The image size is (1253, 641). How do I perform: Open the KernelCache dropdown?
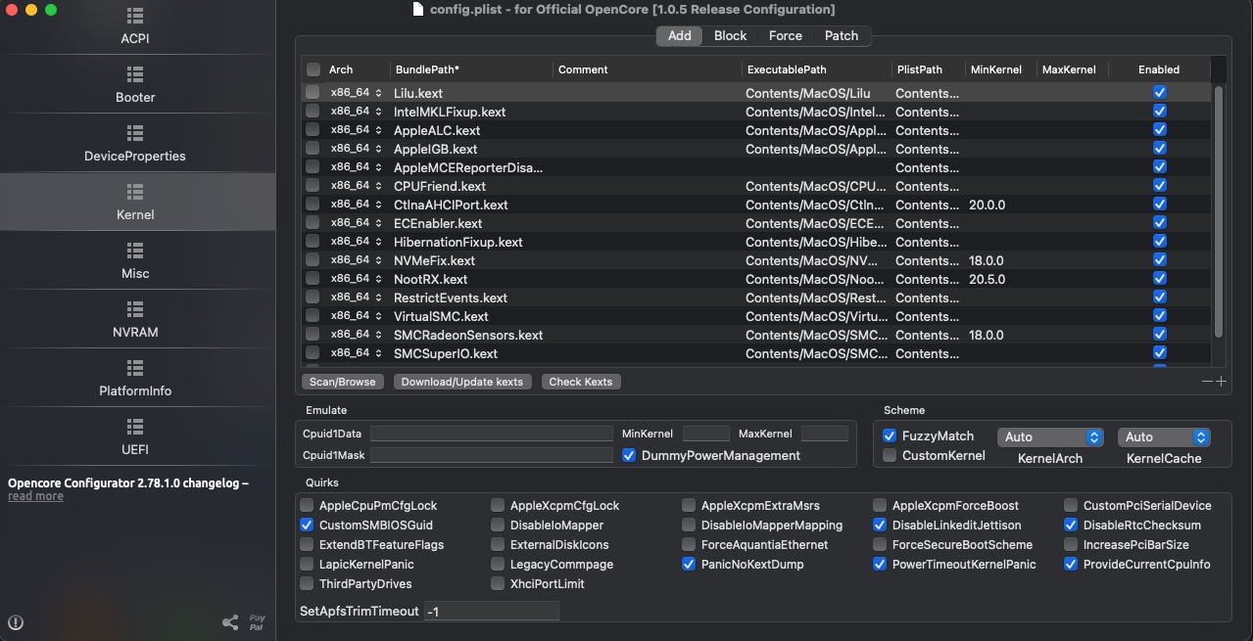pyautogui.click(x=1164, y=437)
